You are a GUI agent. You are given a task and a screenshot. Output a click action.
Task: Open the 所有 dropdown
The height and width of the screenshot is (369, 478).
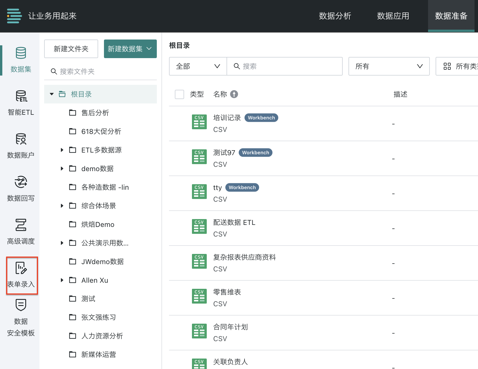(389, 66)
